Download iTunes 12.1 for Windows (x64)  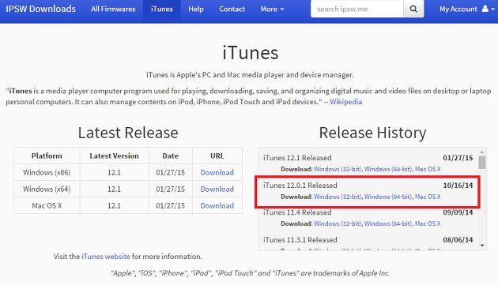point(217,189)
